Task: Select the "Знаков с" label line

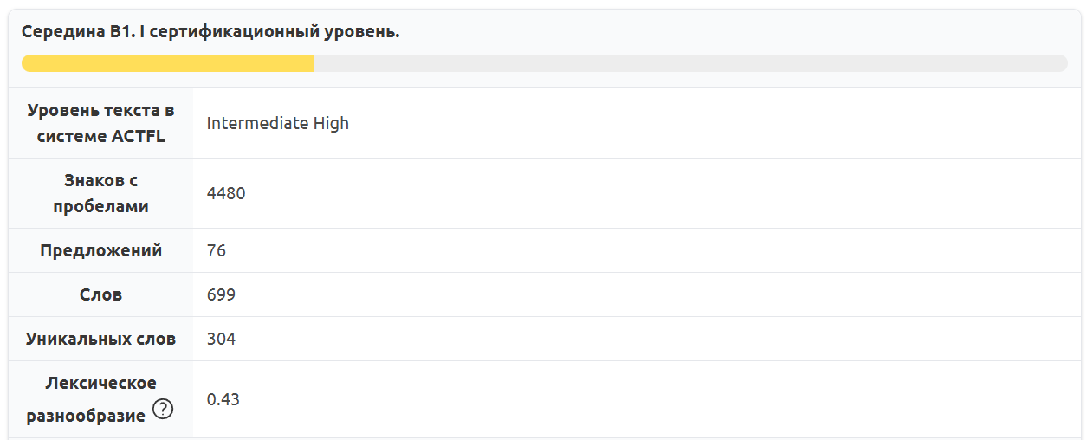Action: pos(100,181)
